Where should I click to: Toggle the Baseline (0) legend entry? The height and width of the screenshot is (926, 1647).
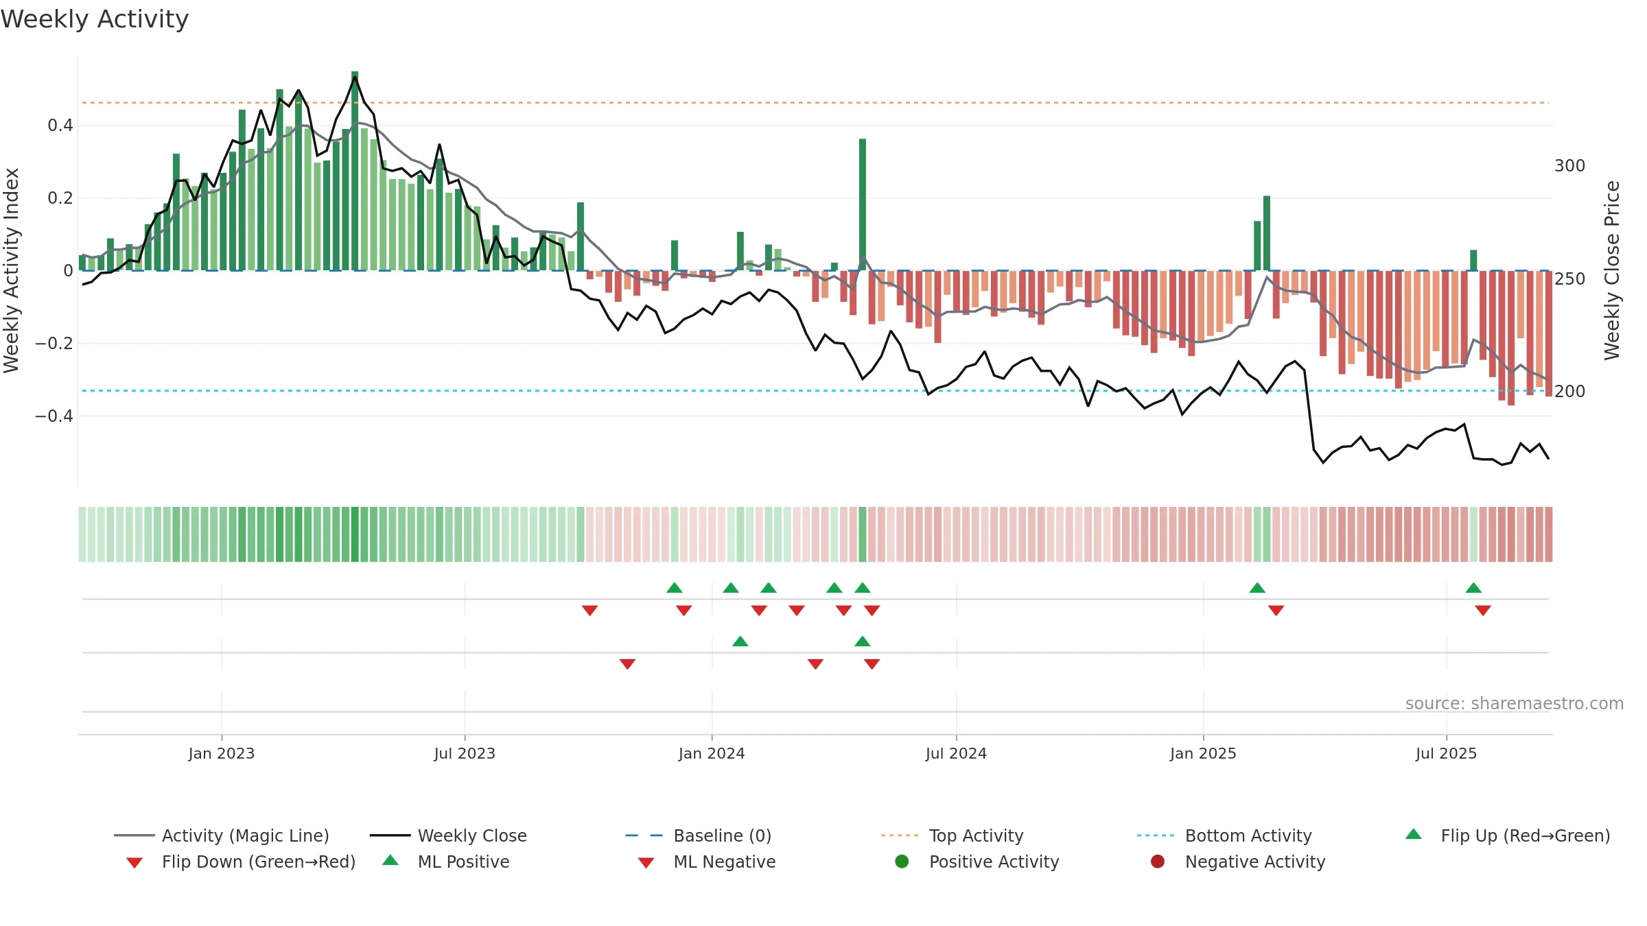[x=699, y=835]
